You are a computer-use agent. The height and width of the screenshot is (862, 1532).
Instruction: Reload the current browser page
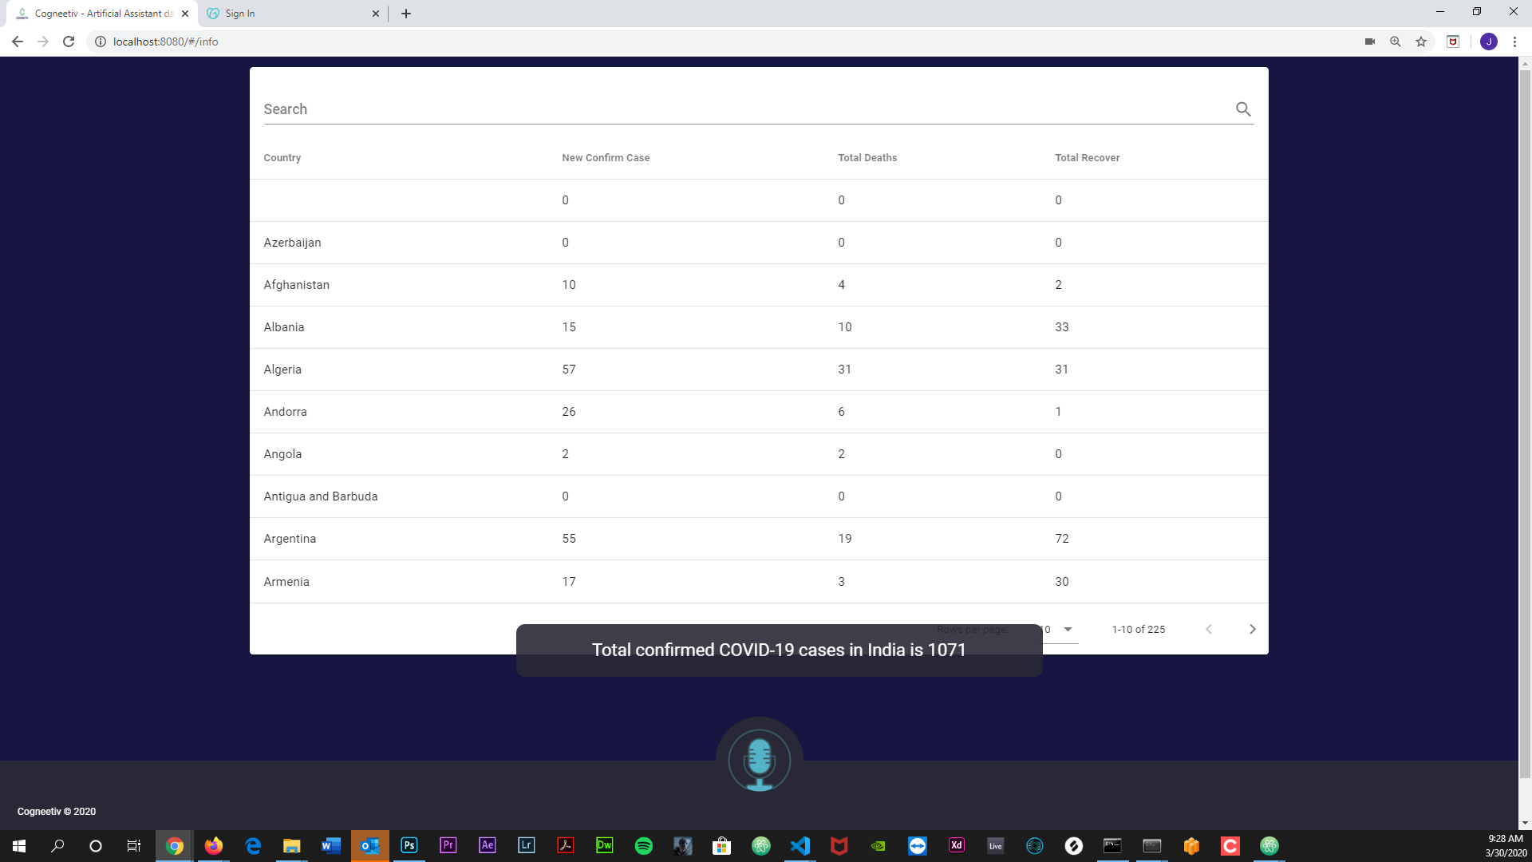(x=69, y=42)
